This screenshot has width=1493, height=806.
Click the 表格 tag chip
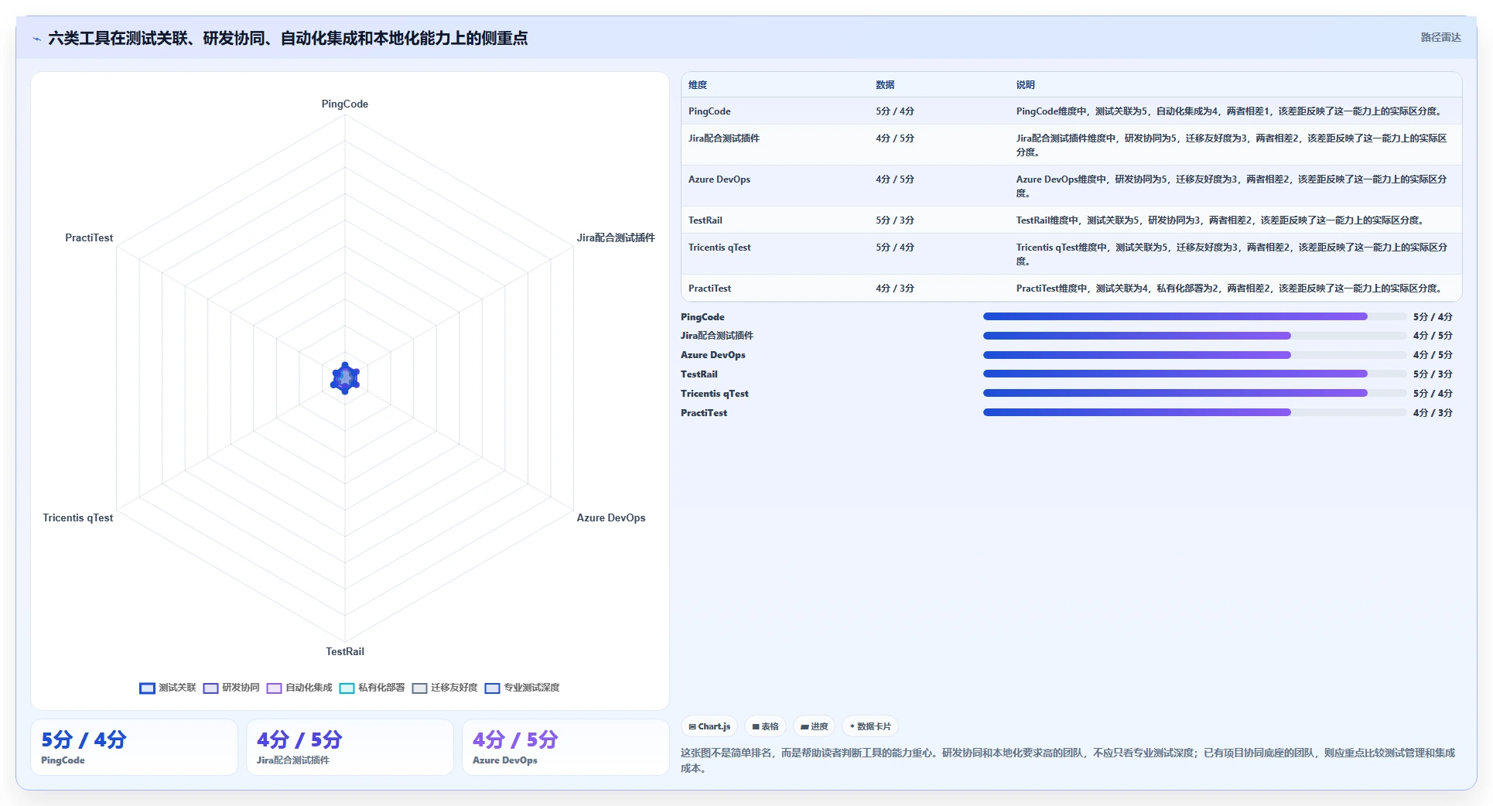click(765, 726)
